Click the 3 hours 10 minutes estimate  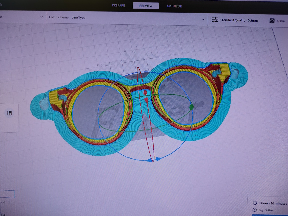point(273,203)
